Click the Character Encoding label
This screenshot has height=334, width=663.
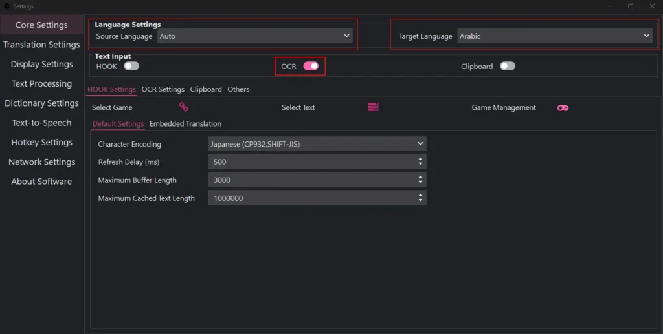pyautogui.click(x=129, y=144)
